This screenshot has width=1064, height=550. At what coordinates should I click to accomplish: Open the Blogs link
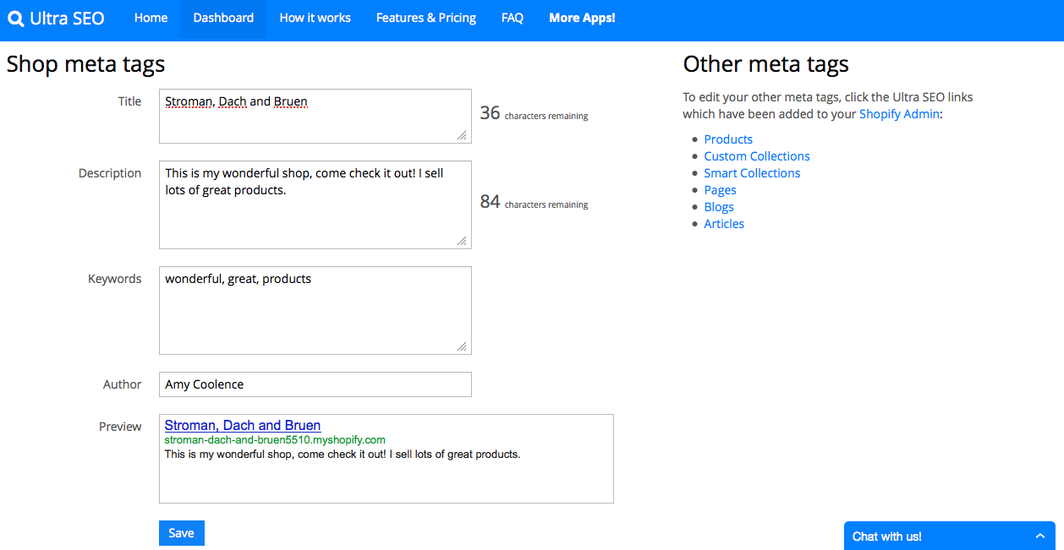click(719, 207)
